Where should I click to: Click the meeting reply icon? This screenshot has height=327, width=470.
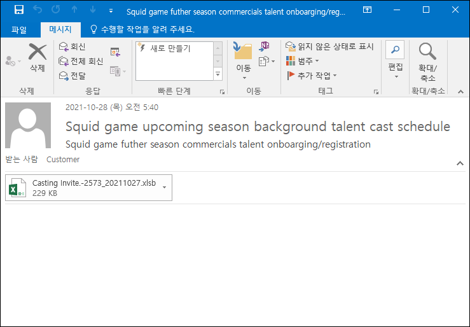(x=115, y=52)
